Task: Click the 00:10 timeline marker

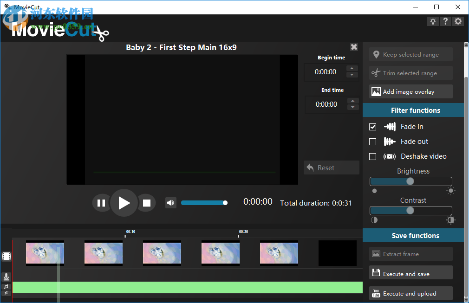Action: tap(130, 232)
